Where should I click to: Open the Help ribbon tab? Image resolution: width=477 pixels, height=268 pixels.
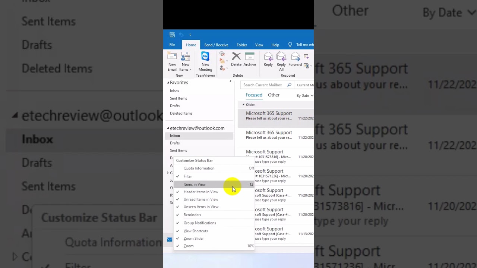(275, 45)
